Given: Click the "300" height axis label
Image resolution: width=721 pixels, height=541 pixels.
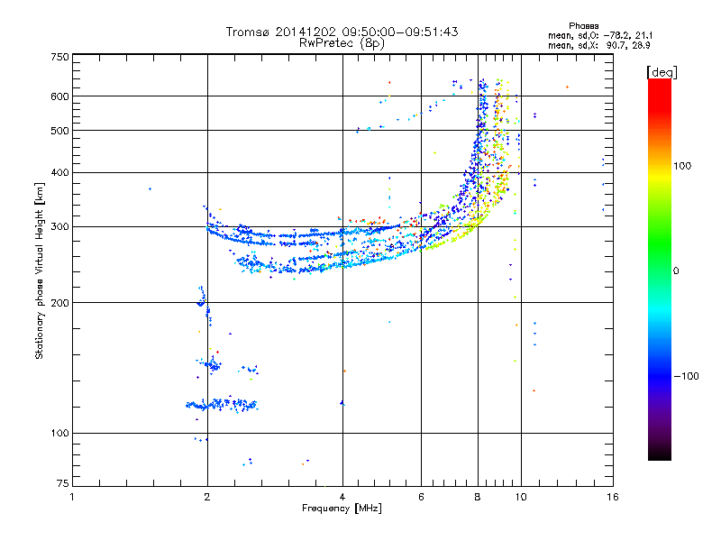Looking at the screenshot, I should pyautogui.click(x=59, y=227).
